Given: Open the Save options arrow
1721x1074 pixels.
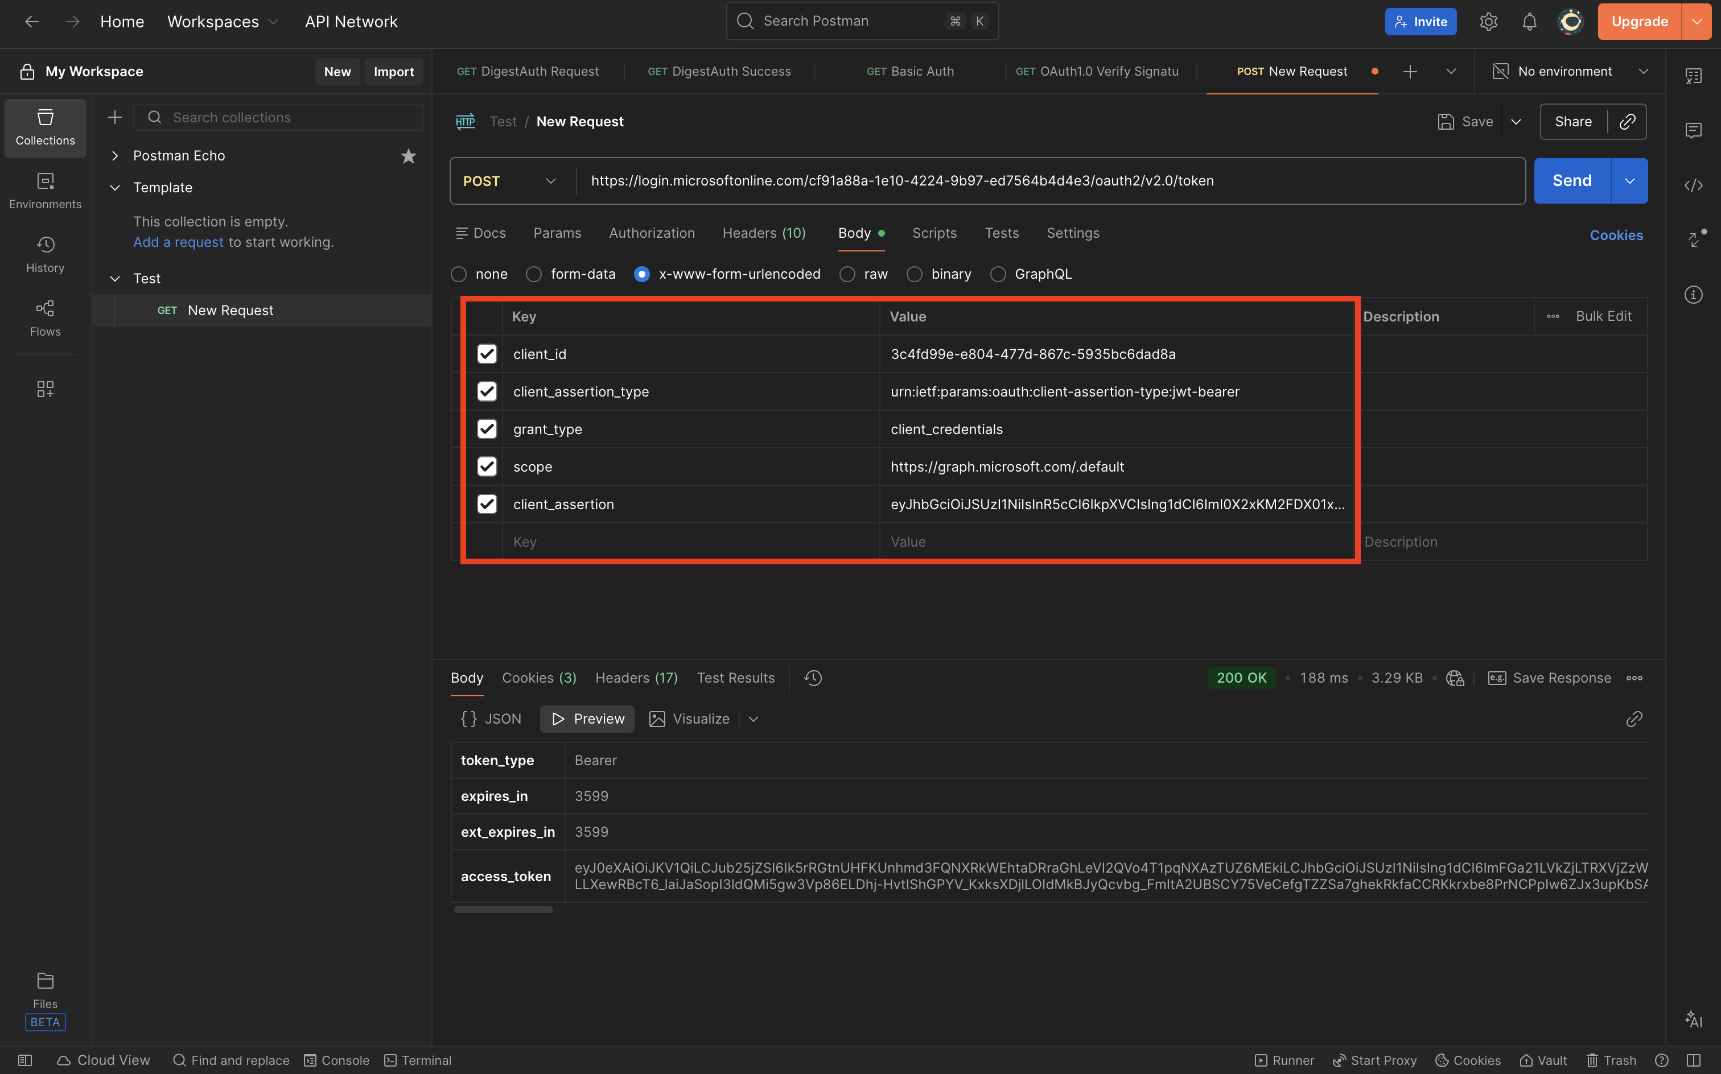Looking at the screenshot, I should pos(1516,122).
